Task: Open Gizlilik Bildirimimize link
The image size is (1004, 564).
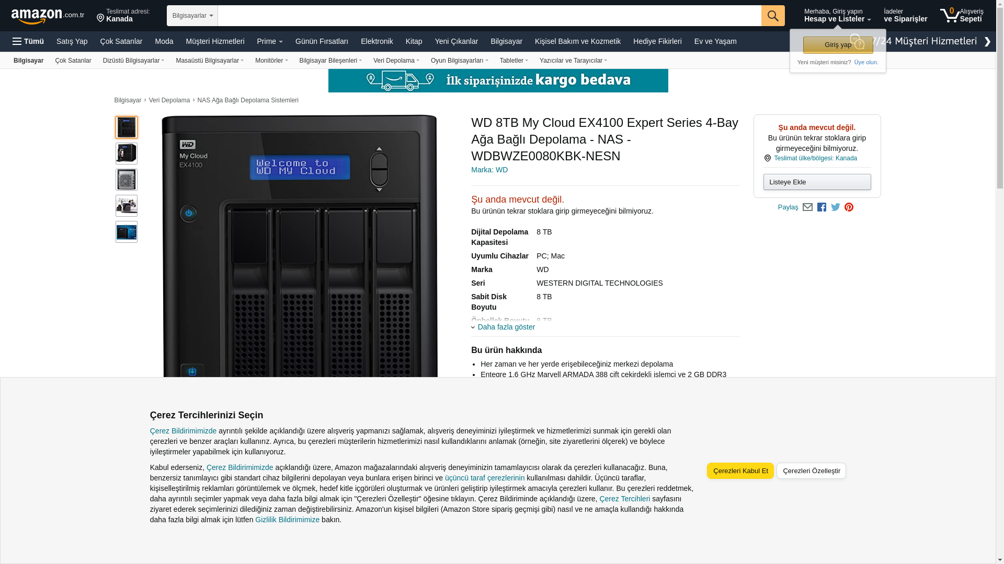Action: click(x=287, y=520)
